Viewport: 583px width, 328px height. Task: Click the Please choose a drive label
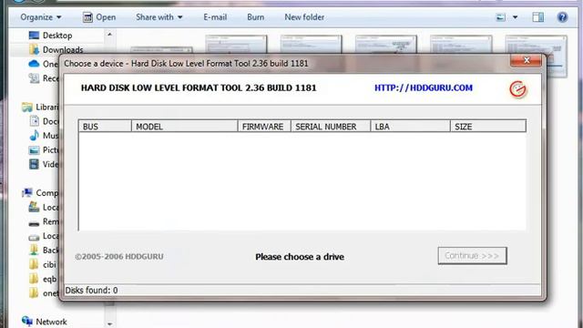point(300,257)
